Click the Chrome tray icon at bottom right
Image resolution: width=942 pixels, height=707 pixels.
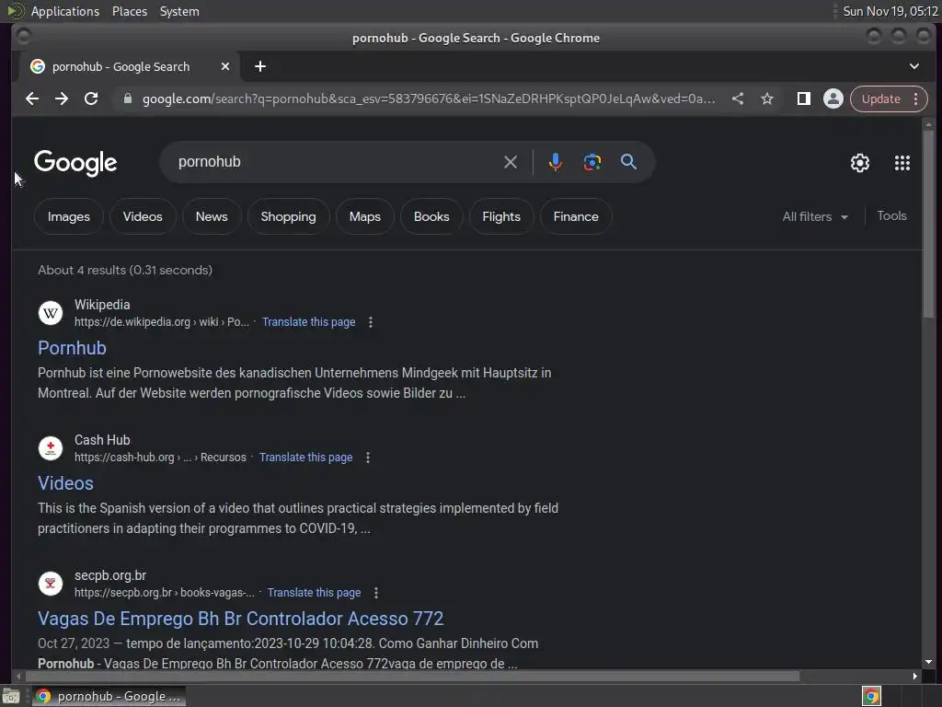(x=871, y=696)
